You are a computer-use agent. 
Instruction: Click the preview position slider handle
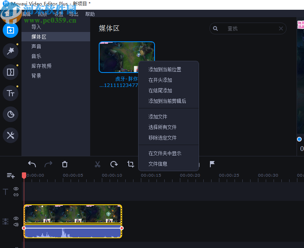(299, 139)
